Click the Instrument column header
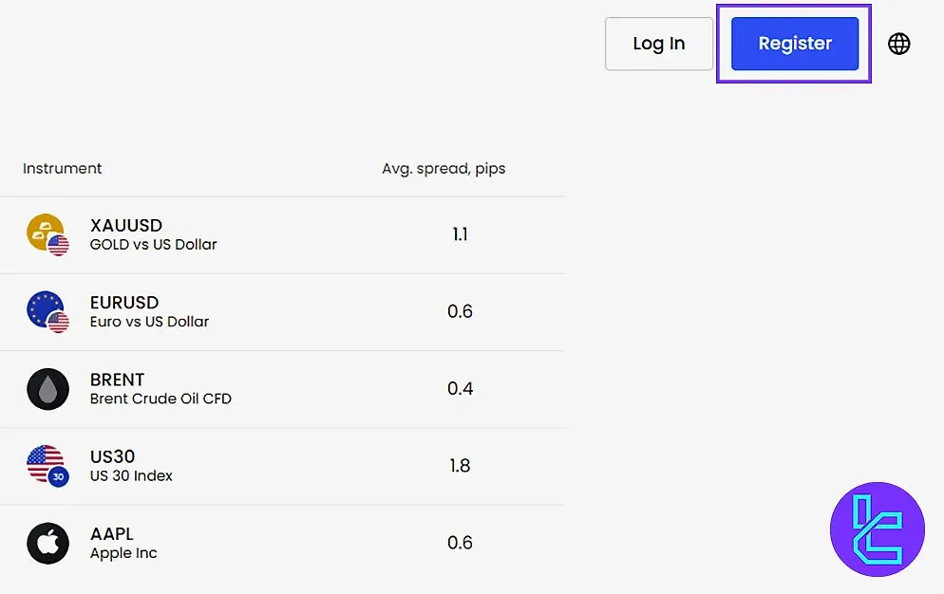The height and width of the screenshot is (594, 944). click(x=62, y=169)
